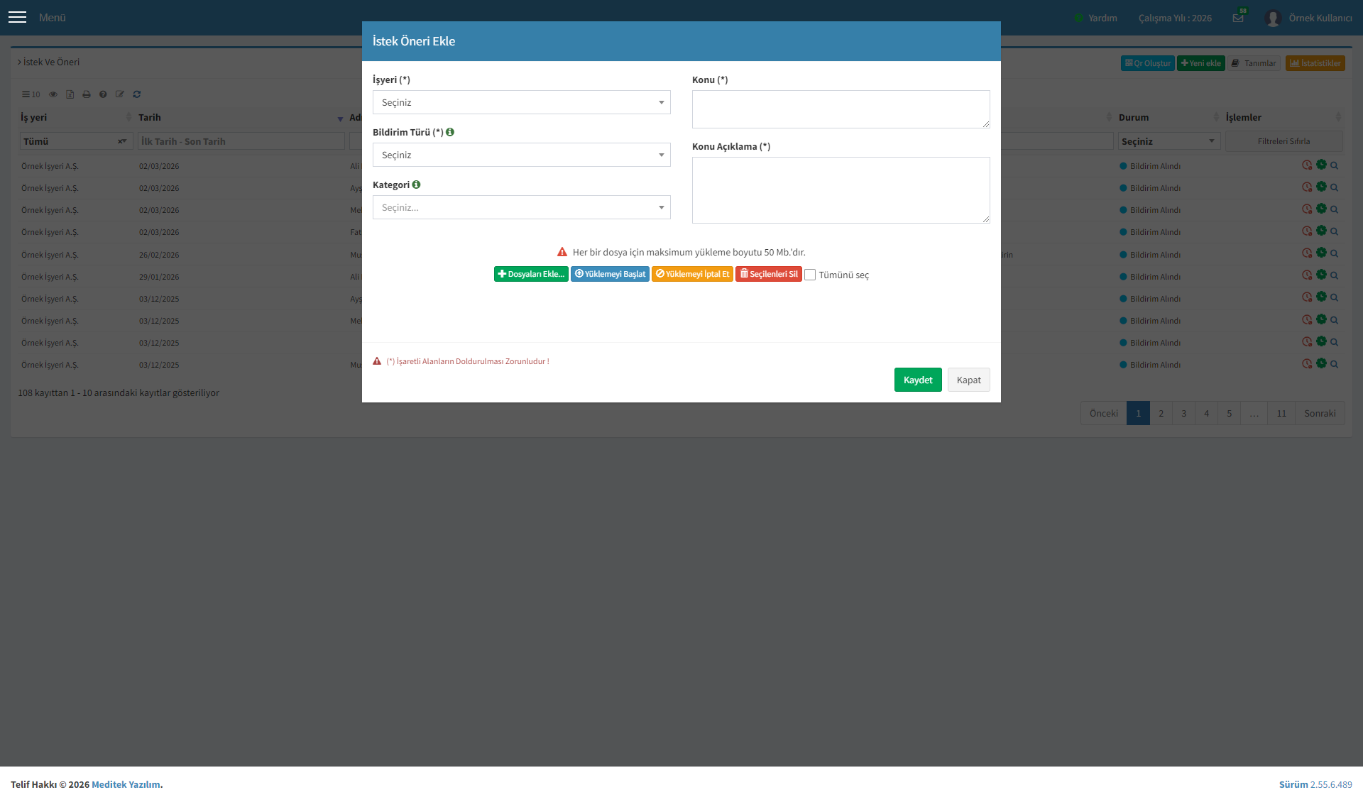Viewport: 1363px width, 802px height.
Task: Click the green gear icon in 29/01/2026 row
Action: 1321,275
